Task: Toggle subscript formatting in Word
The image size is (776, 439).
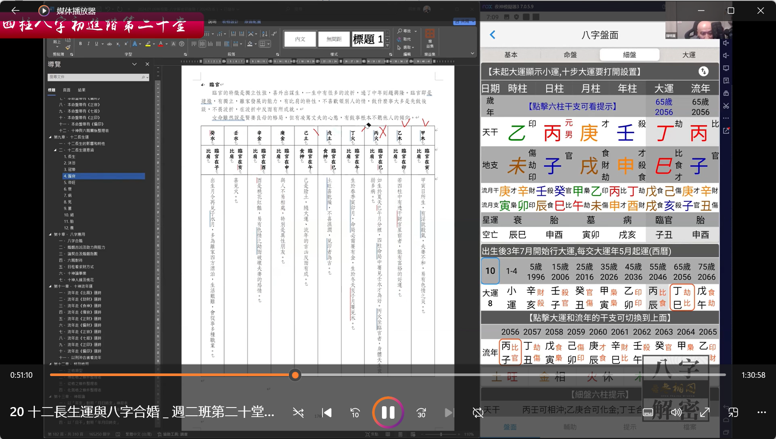Action: pyautogui.click(x=118, y=44)
